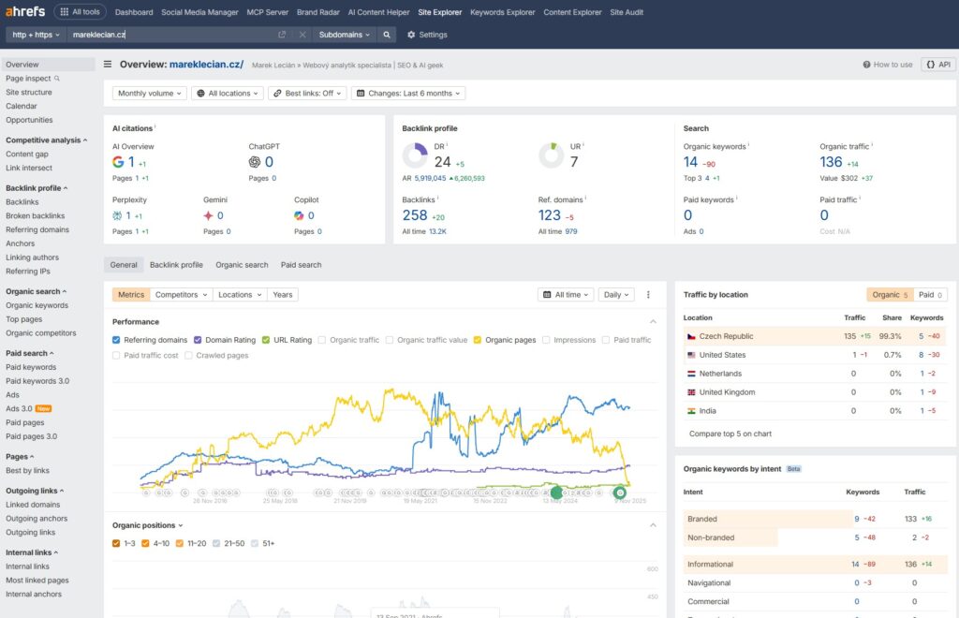Clear the URL field with X icon
The height and width of the screenshot is (618, 959).
tap(302, 35)
